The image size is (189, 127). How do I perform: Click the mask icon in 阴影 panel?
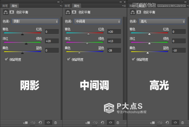tap(12, 12)
